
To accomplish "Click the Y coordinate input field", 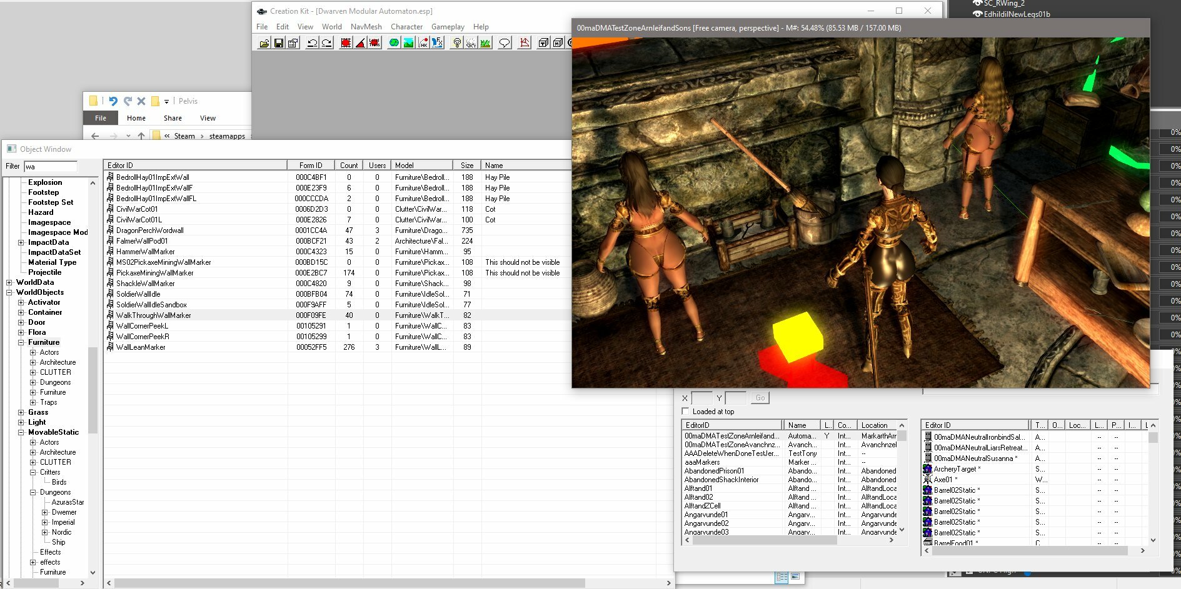I will (x=735, y=398).
